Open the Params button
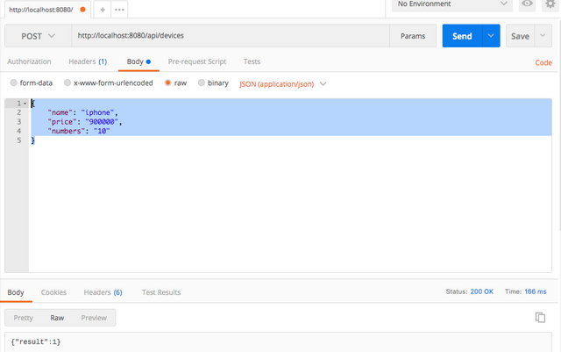Image resolution: width=561 pixels, height=352 pixels. [413, 36]
